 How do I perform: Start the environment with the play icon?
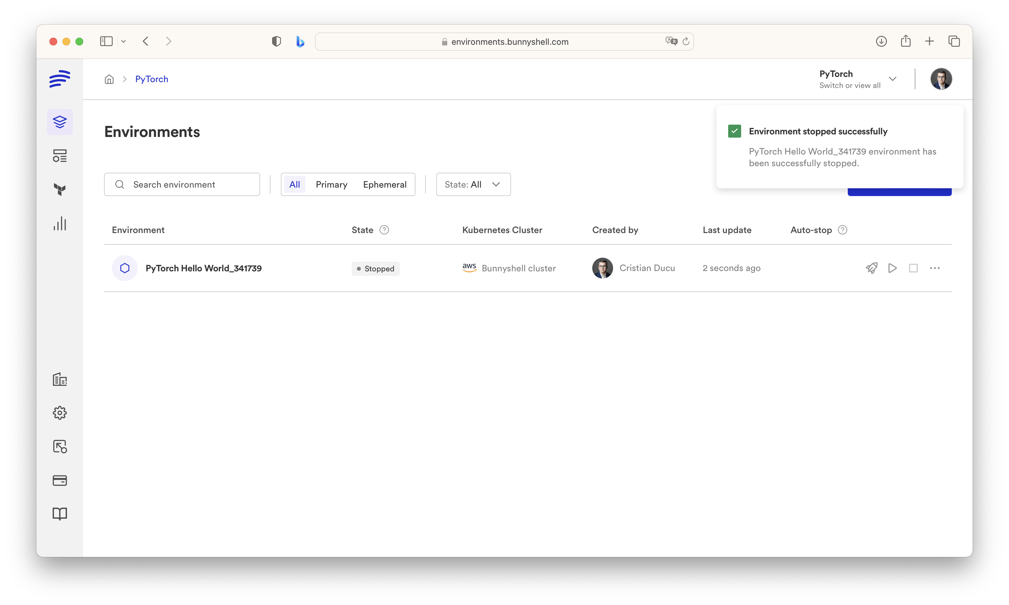click(x=892, y=268)
